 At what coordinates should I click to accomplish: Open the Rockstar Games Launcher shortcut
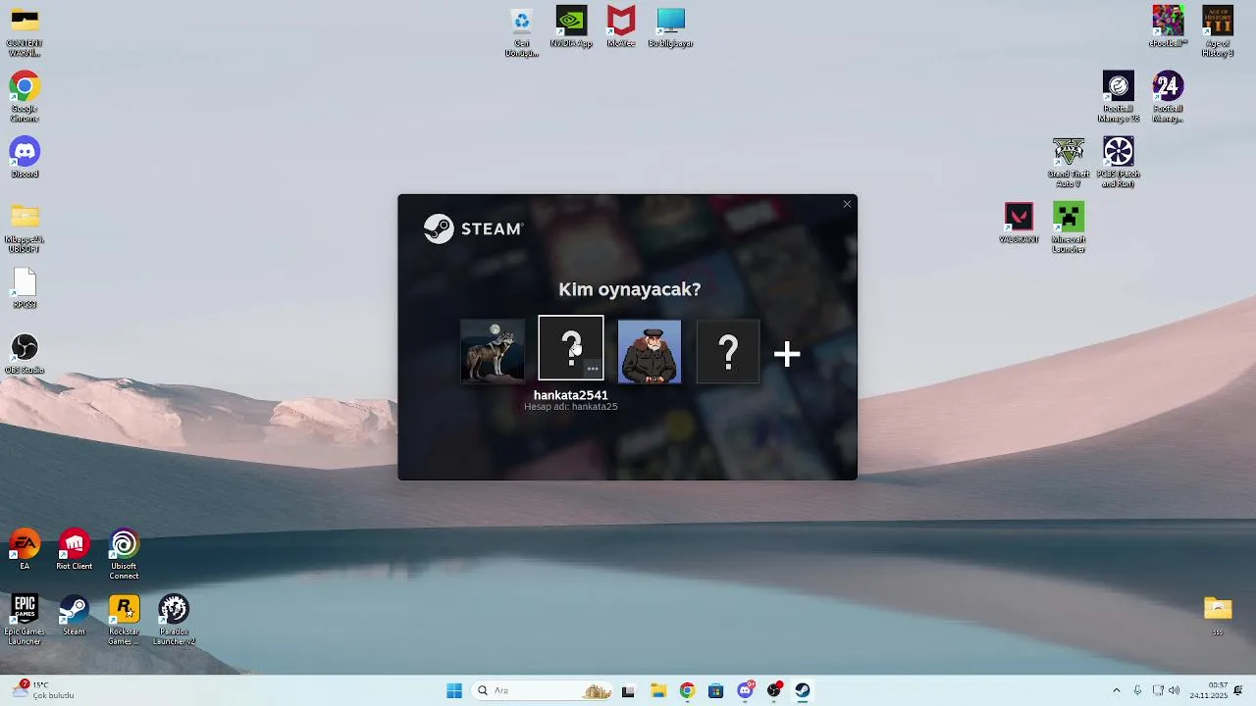pos(124,621)
